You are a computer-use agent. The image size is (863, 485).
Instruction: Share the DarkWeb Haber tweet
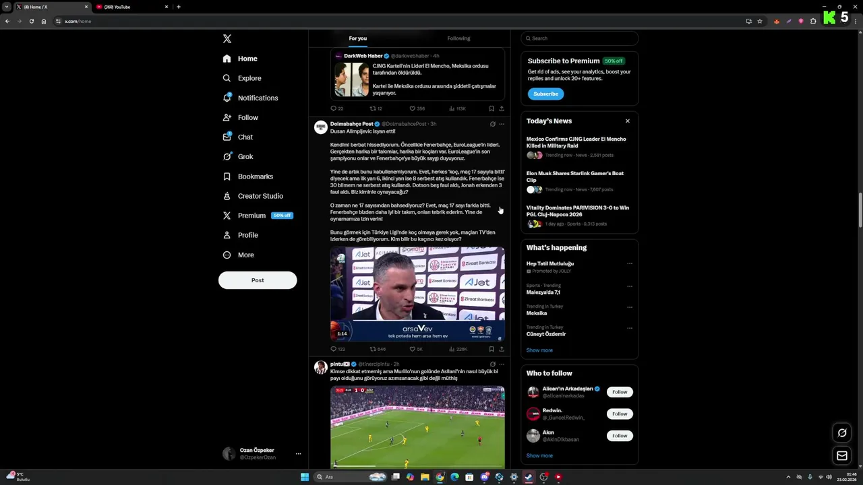pos(502,108)
